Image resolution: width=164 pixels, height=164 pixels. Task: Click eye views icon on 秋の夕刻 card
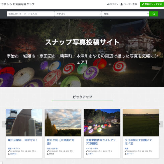tap(64, 151)
